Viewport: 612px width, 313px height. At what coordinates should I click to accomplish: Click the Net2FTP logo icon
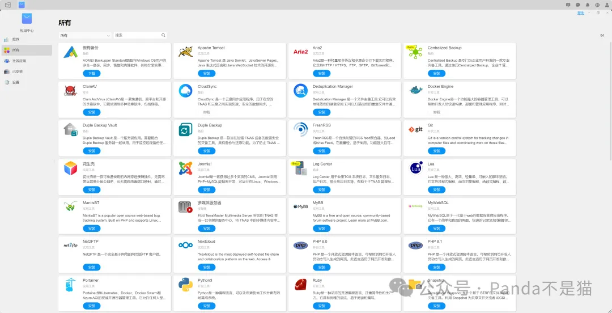pos(71,246)
